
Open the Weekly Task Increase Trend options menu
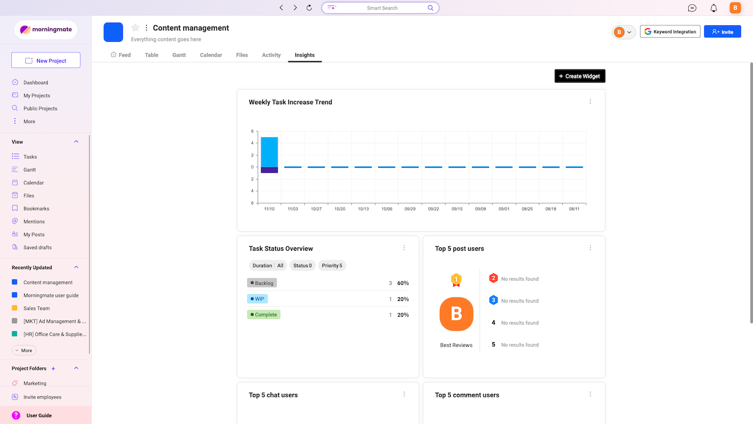tap(591, 101)
